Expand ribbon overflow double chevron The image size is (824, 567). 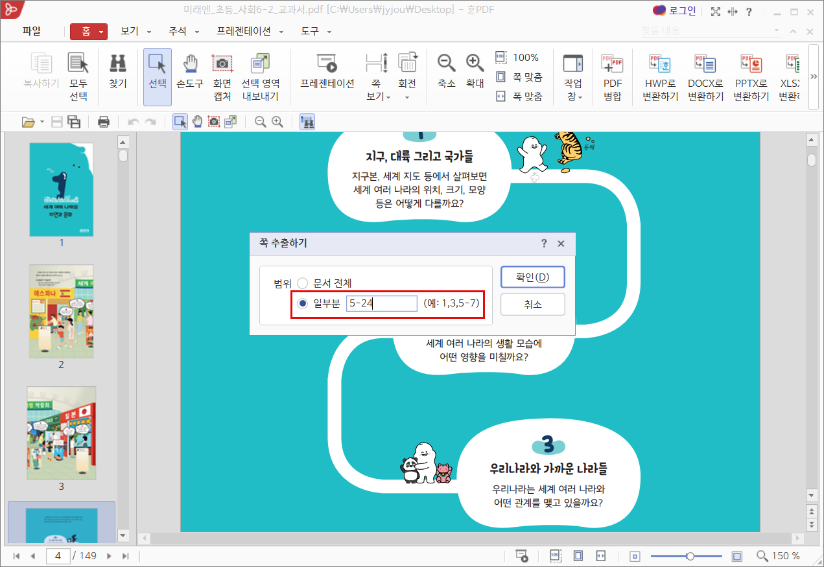(814, 76)
